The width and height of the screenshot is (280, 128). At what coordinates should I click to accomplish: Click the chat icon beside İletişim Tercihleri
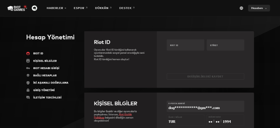(28, 97)
